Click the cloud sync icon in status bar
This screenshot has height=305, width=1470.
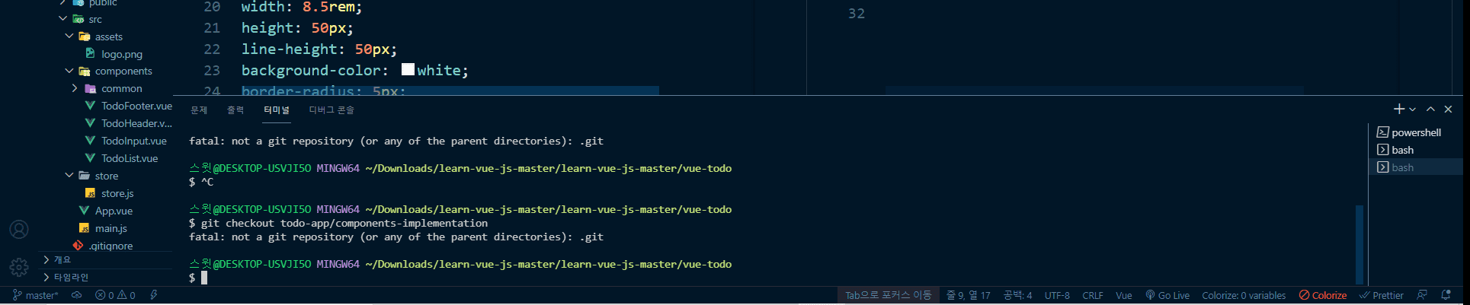click(76, 295)
